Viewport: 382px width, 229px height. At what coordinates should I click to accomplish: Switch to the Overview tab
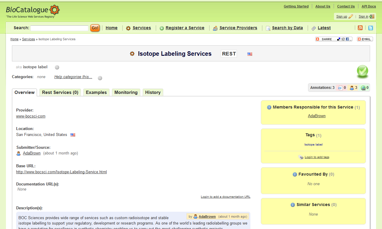click(x=24, y=92)
